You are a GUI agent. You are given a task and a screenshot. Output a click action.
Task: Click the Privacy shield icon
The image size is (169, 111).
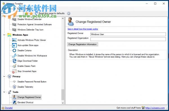pos(9,77)
